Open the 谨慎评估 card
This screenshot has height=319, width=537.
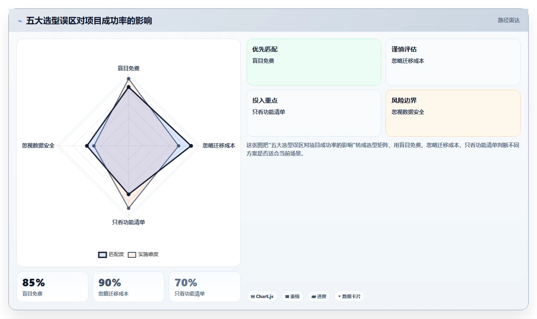(x=453, y=62)
